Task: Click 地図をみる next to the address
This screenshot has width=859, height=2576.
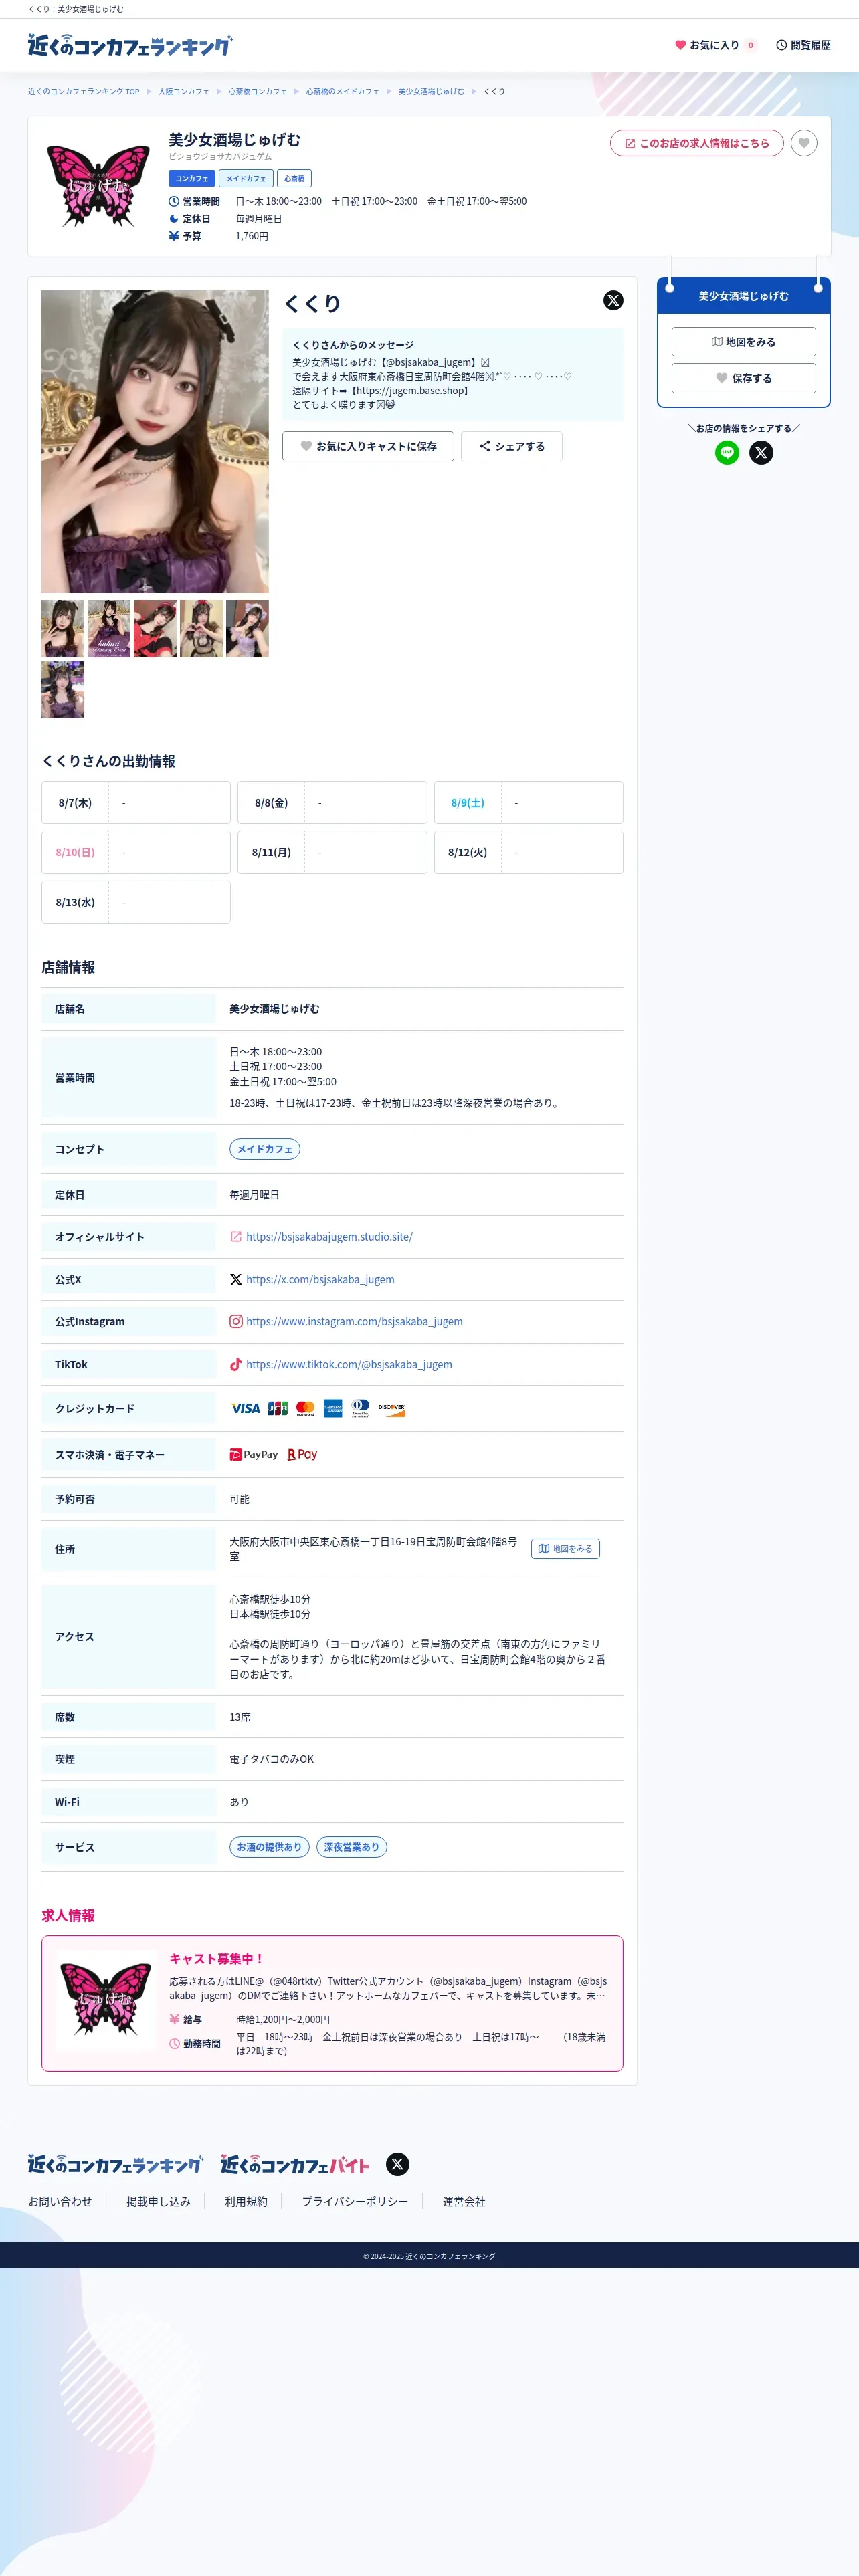Action: tap(565, 1549)
